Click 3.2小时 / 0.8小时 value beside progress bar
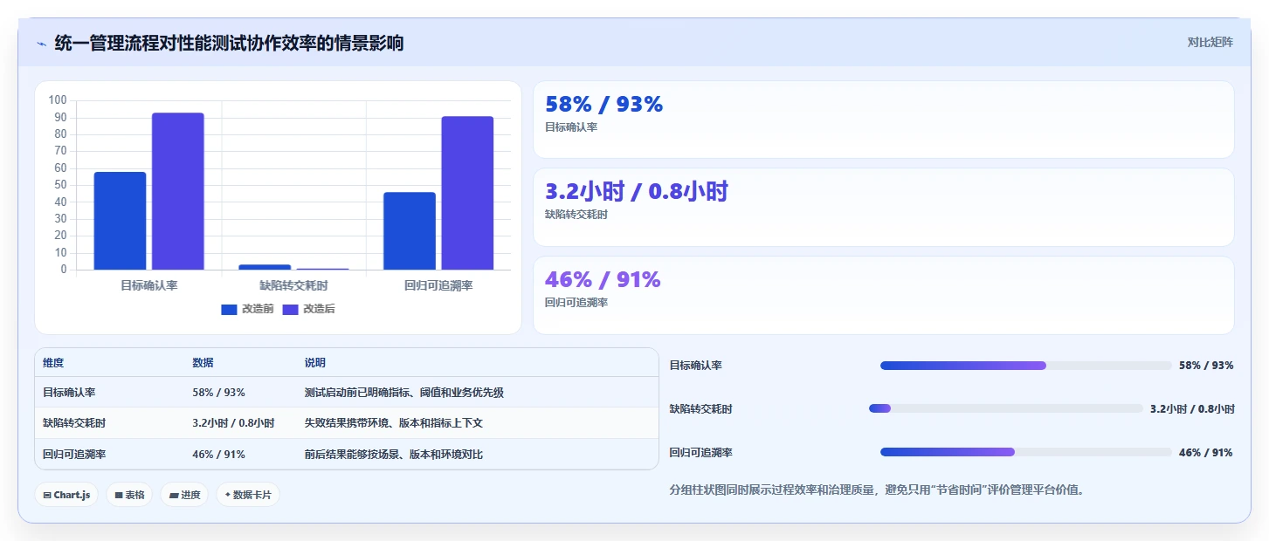Image resolution: width=1269 pixels, height=541 pixels. click(x=1192, y=409)
